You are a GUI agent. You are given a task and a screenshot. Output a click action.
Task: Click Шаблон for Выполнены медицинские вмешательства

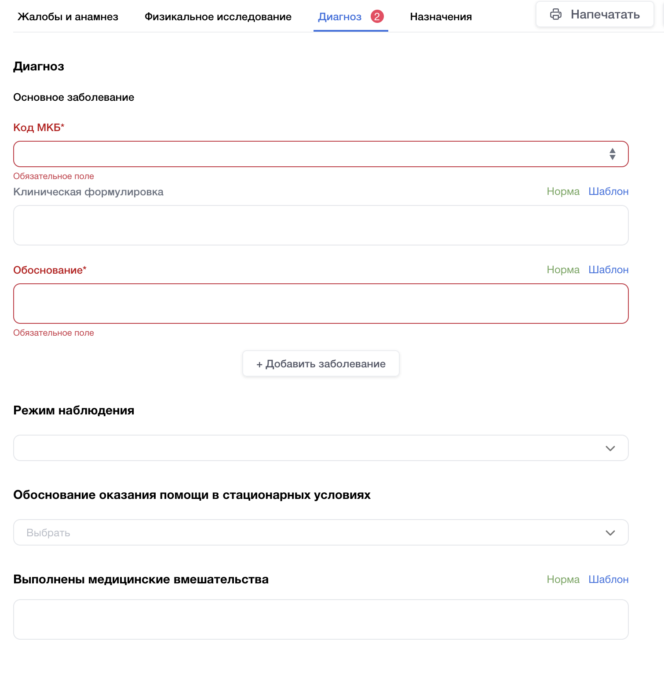[608, 579]
